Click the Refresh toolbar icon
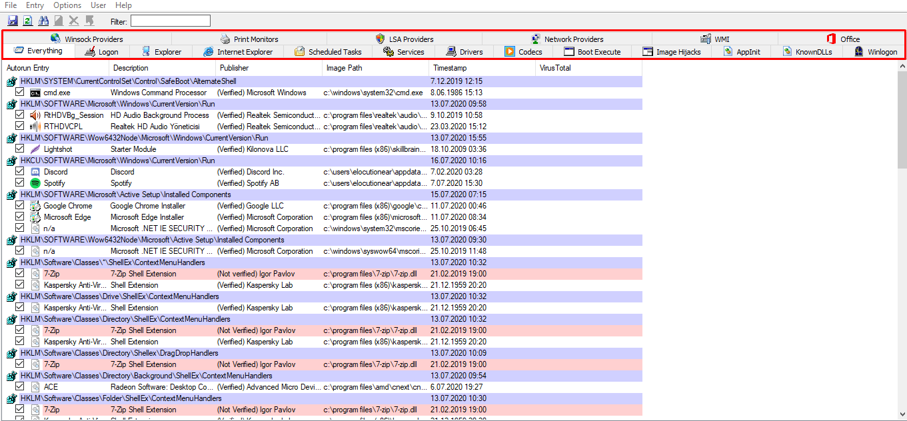Screen dimensions: 907x421 click(28, 21)
